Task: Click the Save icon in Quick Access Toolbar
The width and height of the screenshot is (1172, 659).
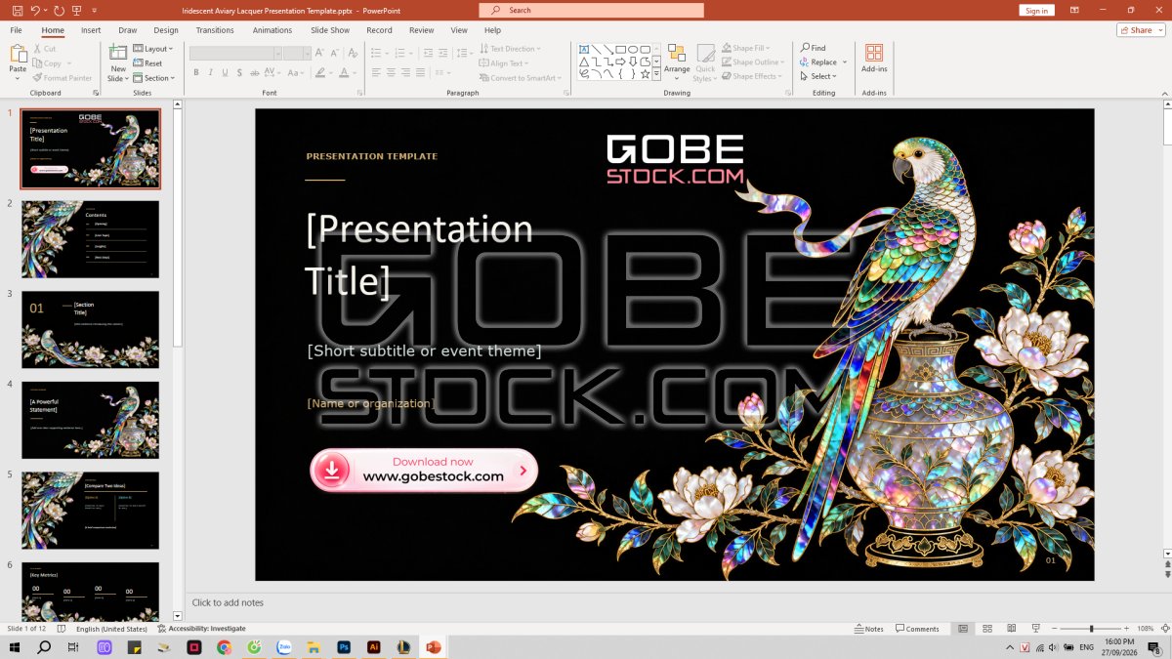Action: pyautogui.click(x=17, y=10)
